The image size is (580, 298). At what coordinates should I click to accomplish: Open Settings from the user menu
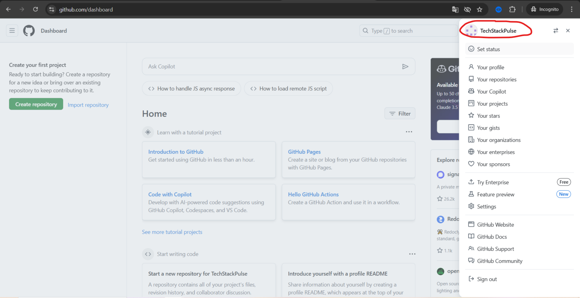(x=486, y=206)
